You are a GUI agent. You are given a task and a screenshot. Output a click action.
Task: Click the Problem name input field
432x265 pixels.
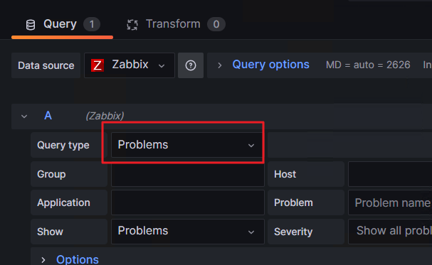pos(390,202)
